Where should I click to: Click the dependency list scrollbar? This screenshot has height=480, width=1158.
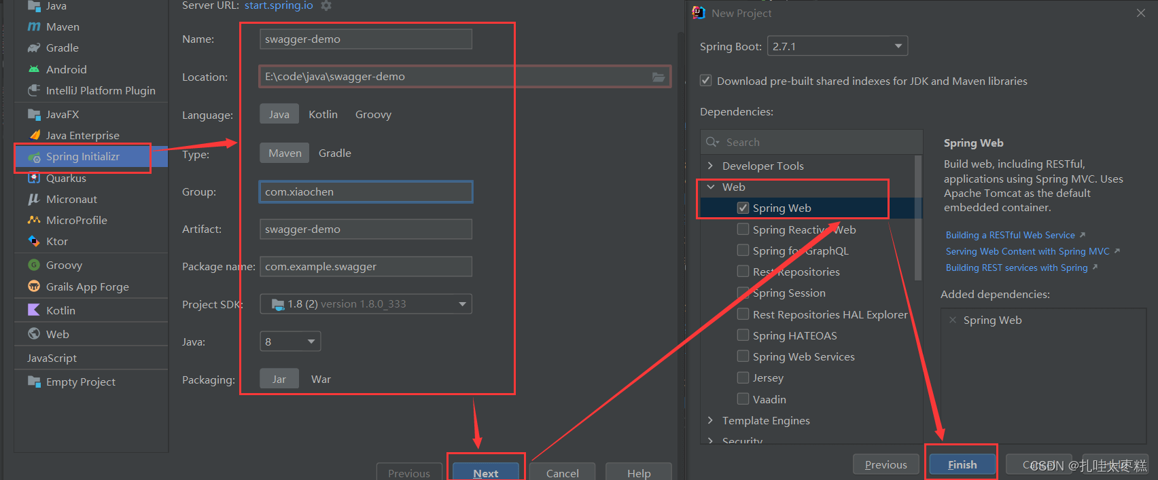point(918,217)
